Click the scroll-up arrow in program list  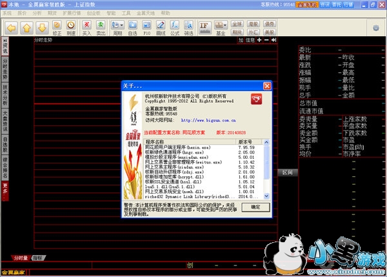click(266, 142)
